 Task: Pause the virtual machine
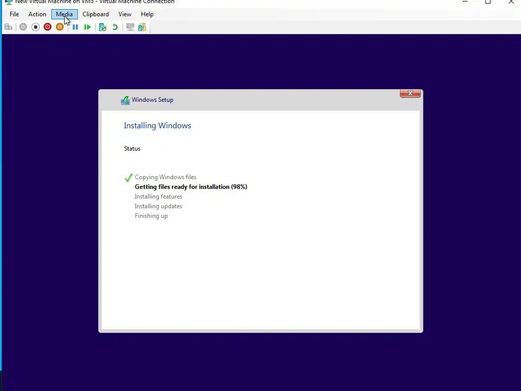[75, 27]
